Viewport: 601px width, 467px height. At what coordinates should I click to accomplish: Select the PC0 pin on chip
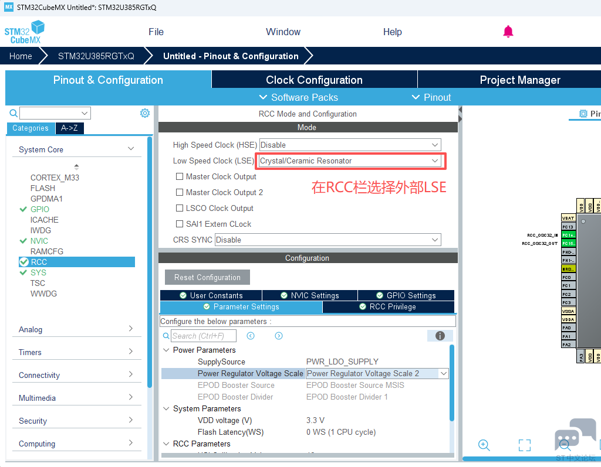pos(568,277)
